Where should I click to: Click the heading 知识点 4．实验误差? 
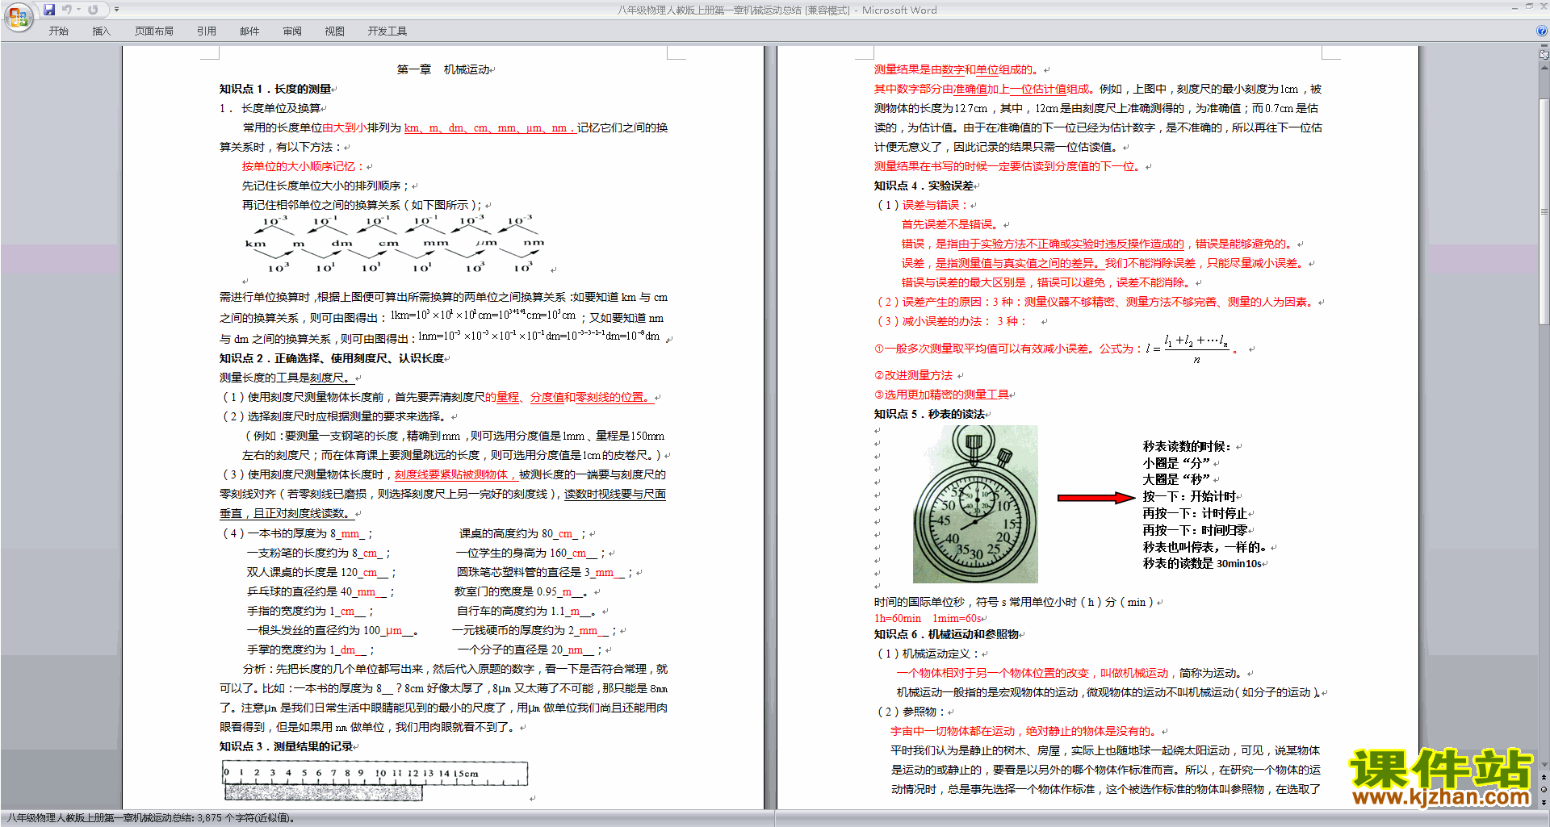924,186
